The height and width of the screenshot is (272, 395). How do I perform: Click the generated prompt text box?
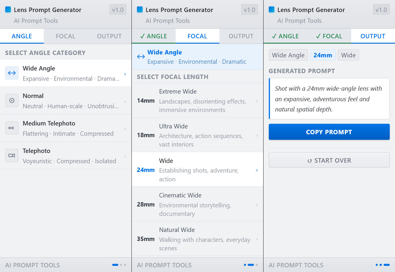(x=329, y=99)
